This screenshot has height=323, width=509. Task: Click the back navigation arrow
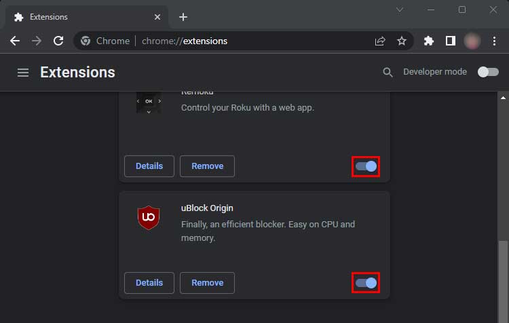coord(15,41)
